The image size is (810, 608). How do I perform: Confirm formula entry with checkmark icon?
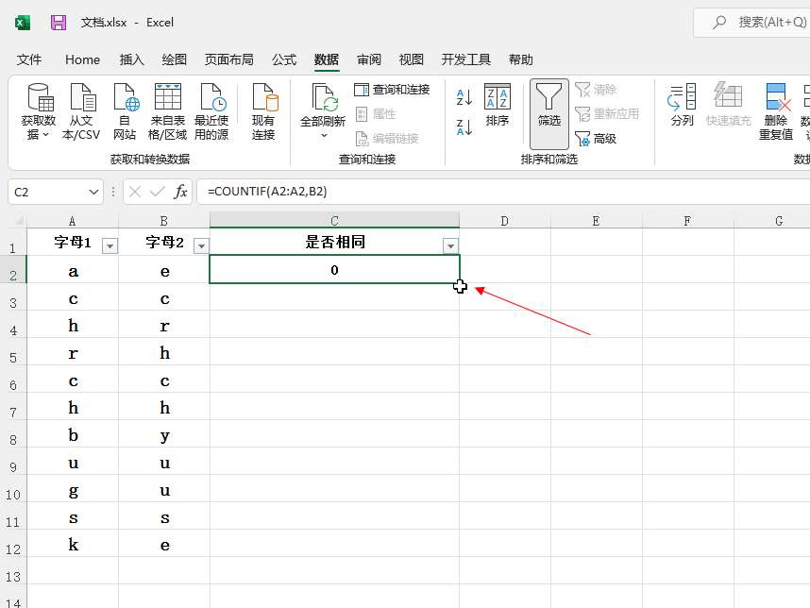tap(158, 193)
